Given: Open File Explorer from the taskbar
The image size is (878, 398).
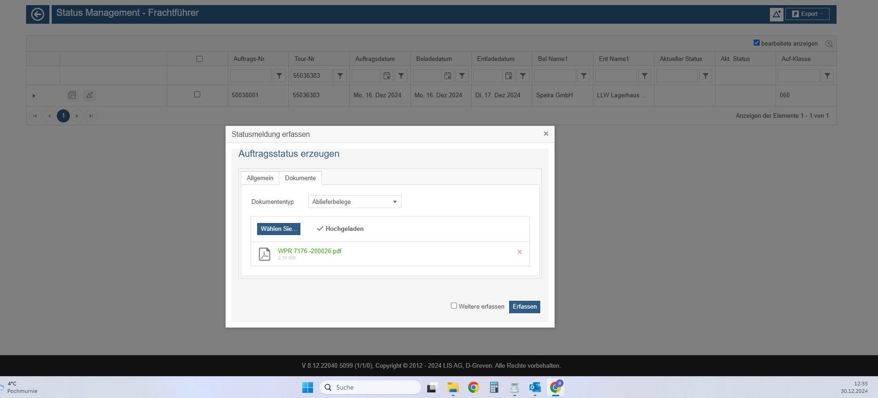Looking at the screenshot, I should point(453,387).
